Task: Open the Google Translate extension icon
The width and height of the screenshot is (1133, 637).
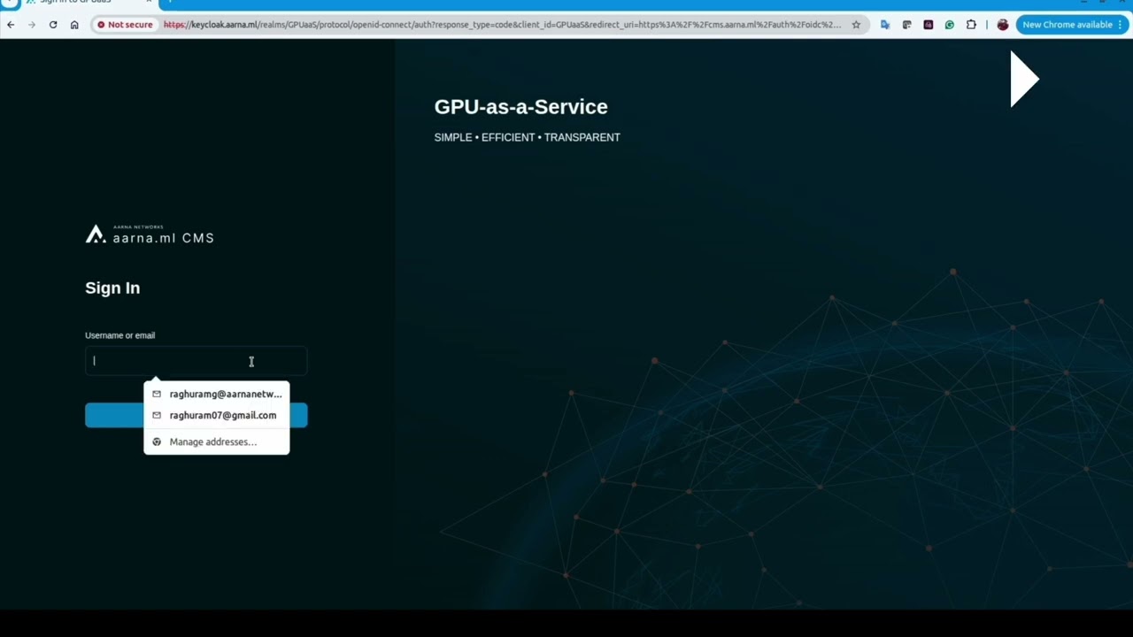Action: pyautogui.click(x=885, y=25)
